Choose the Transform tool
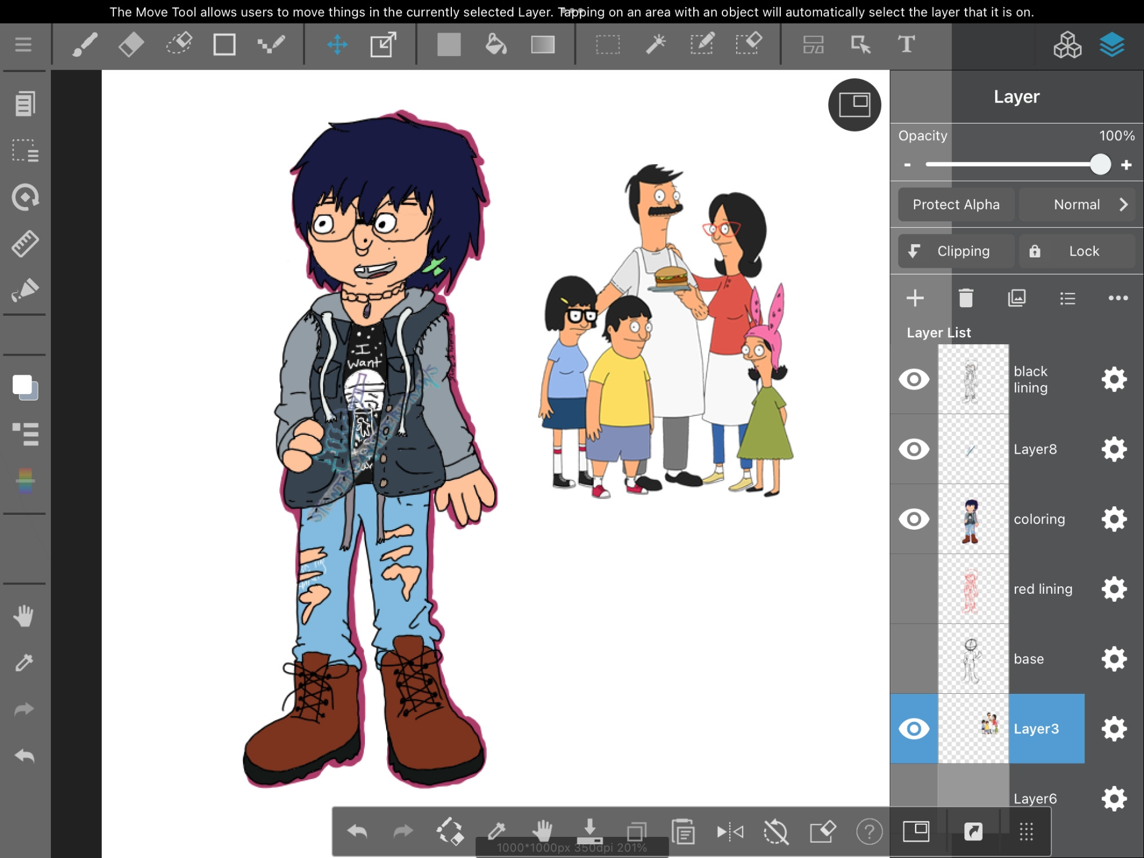 point(383,45)
